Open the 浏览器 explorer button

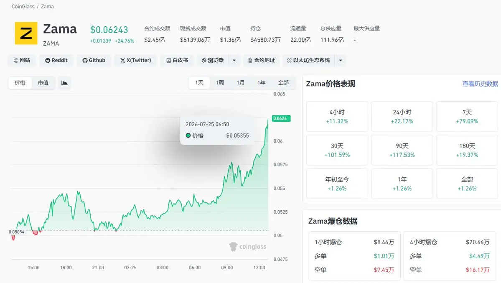(213, 61)
